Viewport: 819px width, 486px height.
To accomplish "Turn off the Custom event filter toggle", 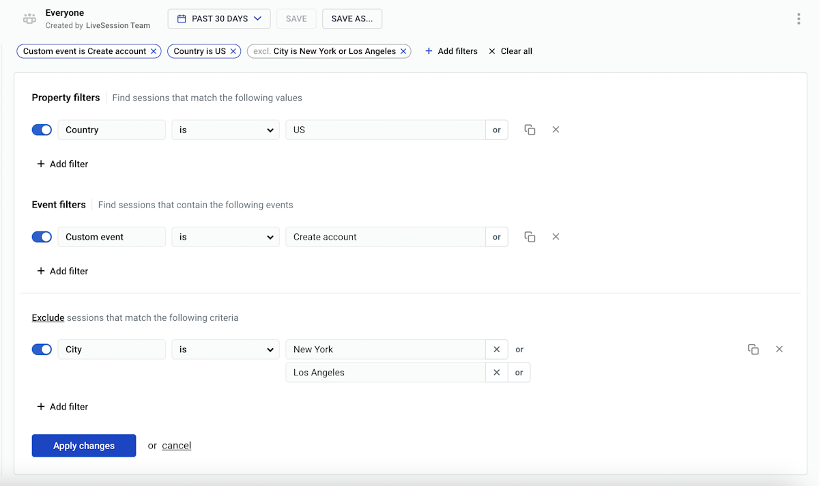I will [x=42, y=237].
